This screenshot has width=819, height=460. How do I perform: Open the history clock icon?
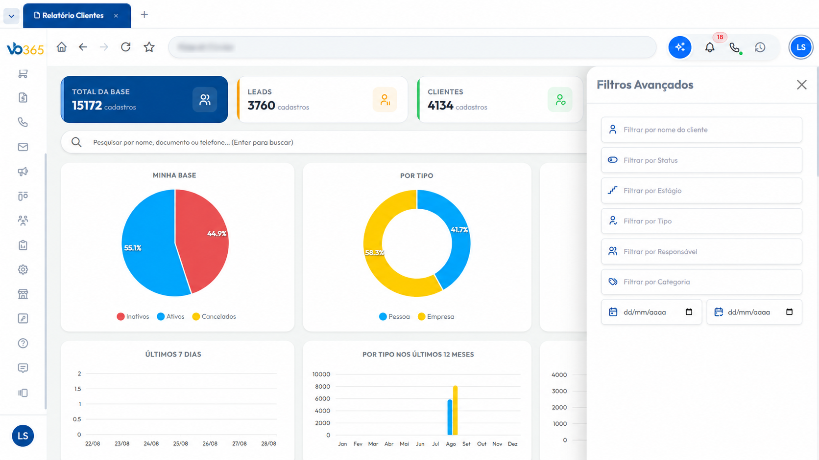tap(760, 47)
